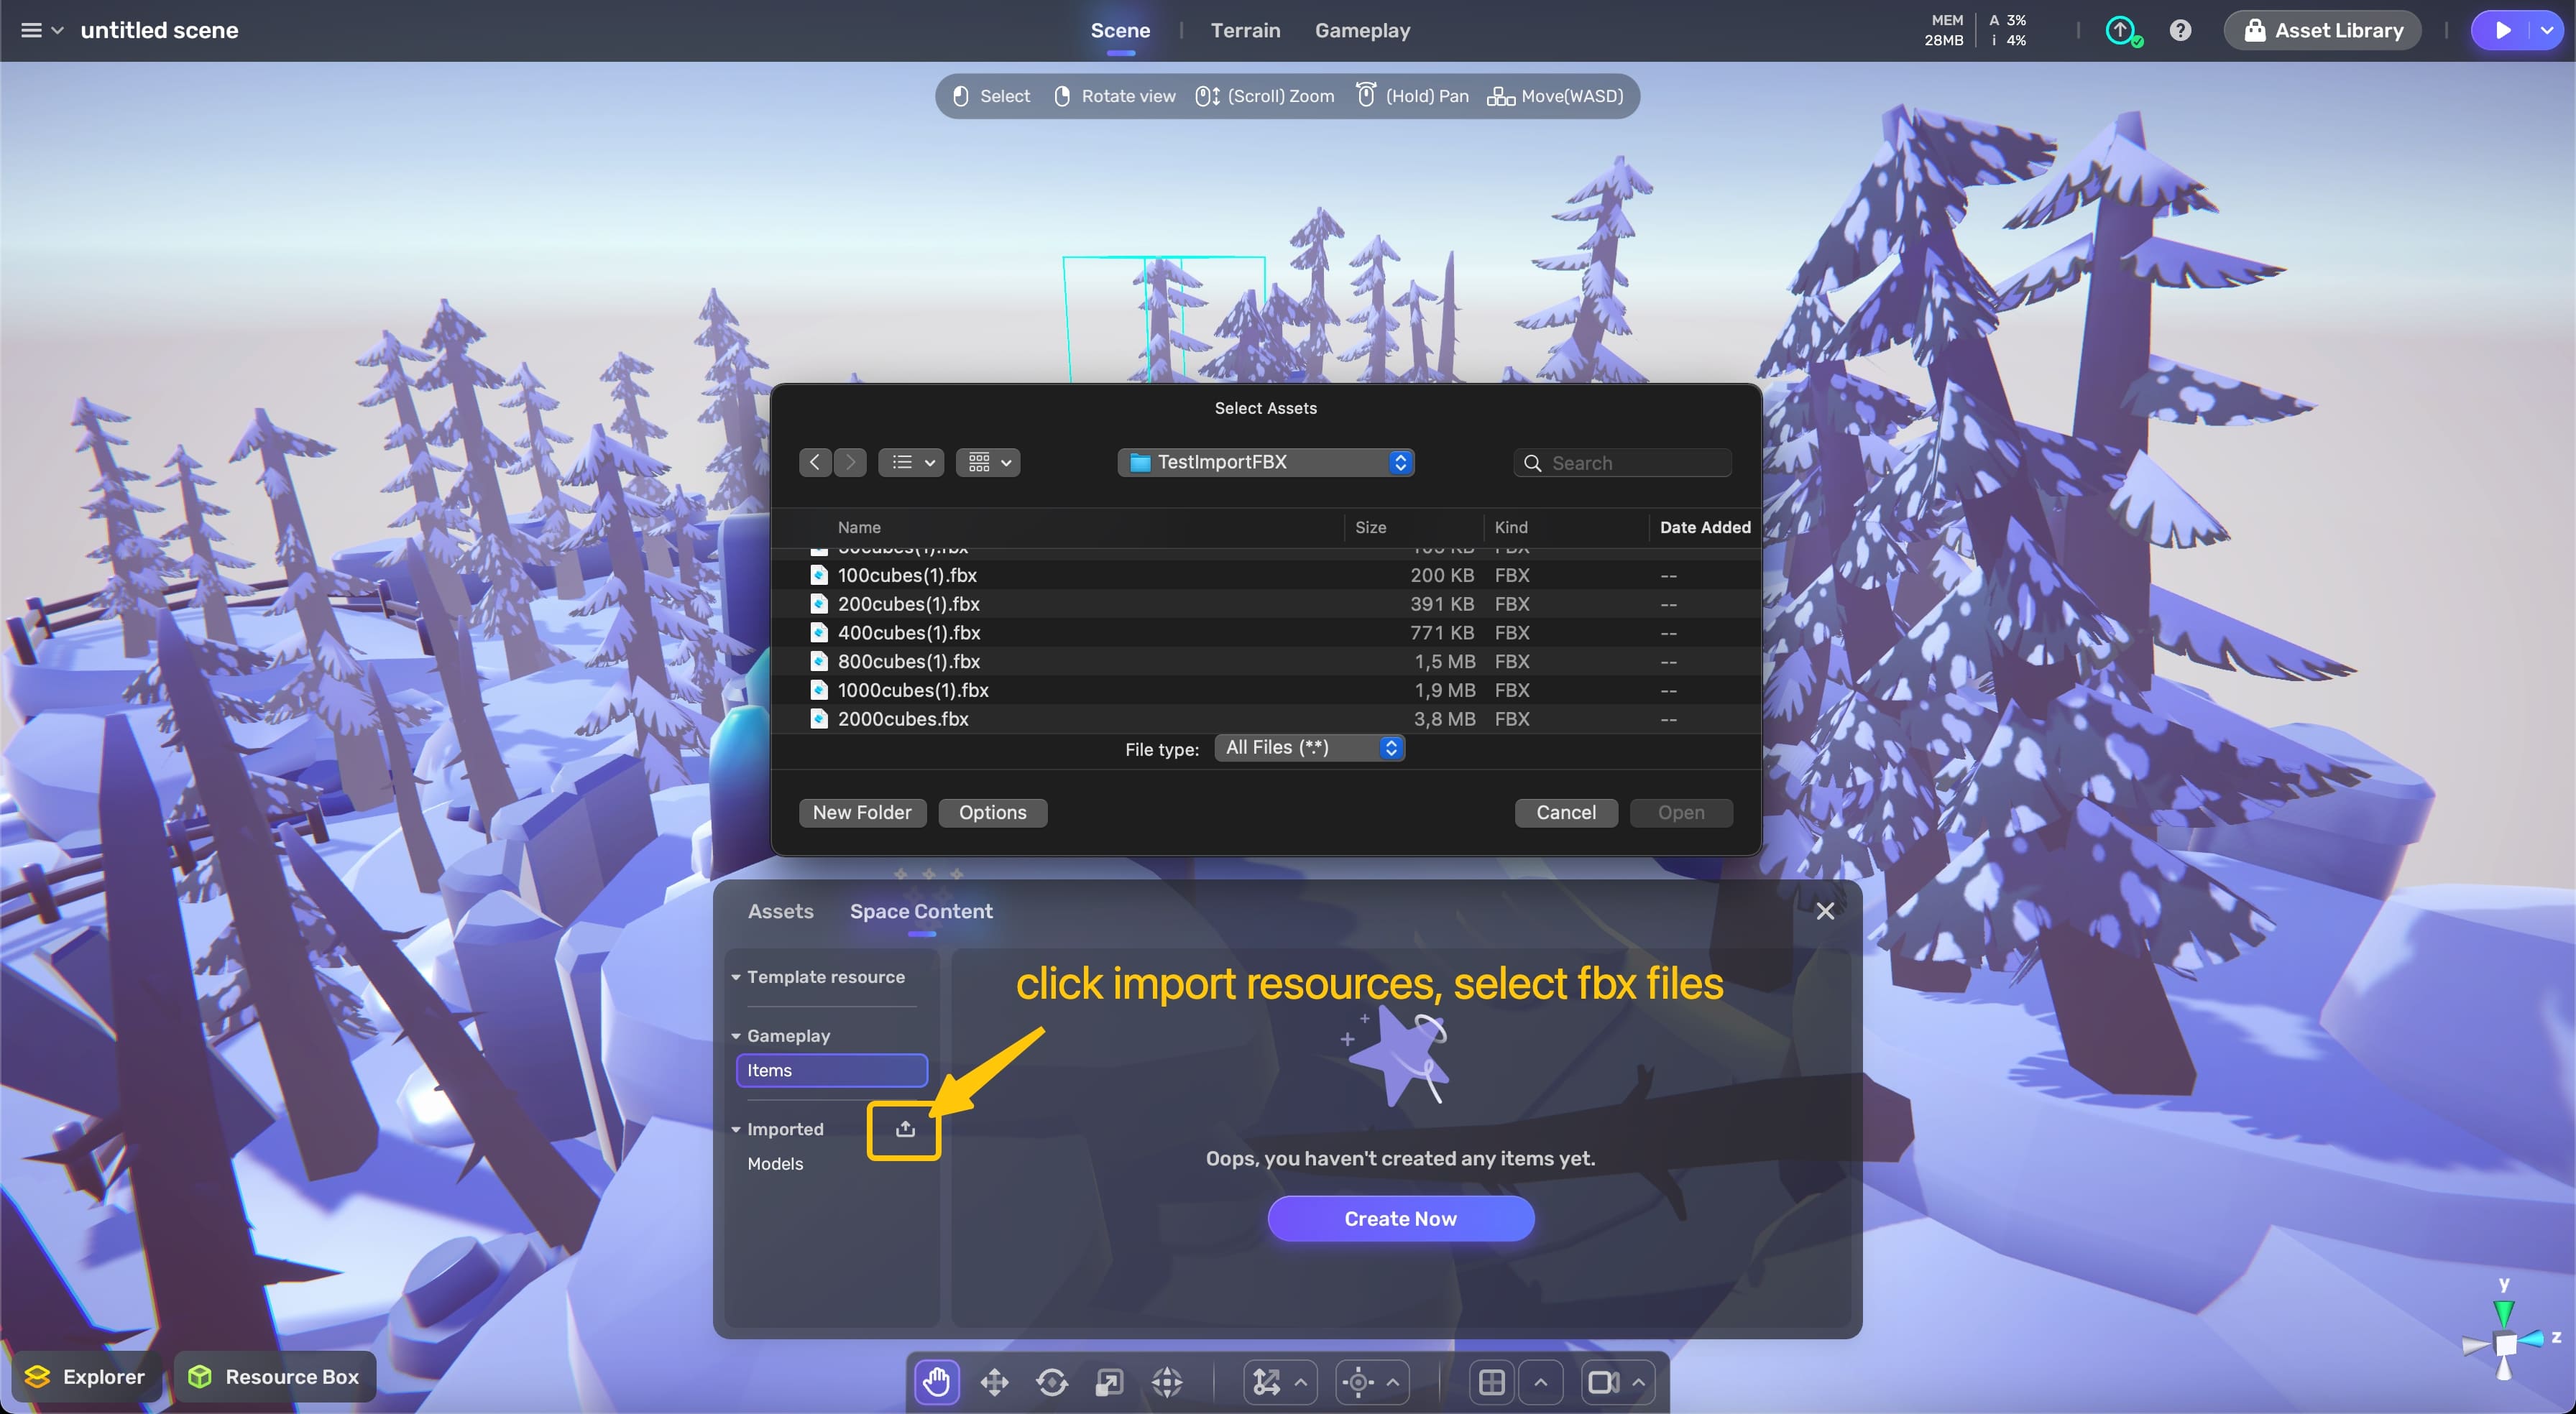Click the Create Now button
2576x1414 pixels.
tap(1400, 1218)
